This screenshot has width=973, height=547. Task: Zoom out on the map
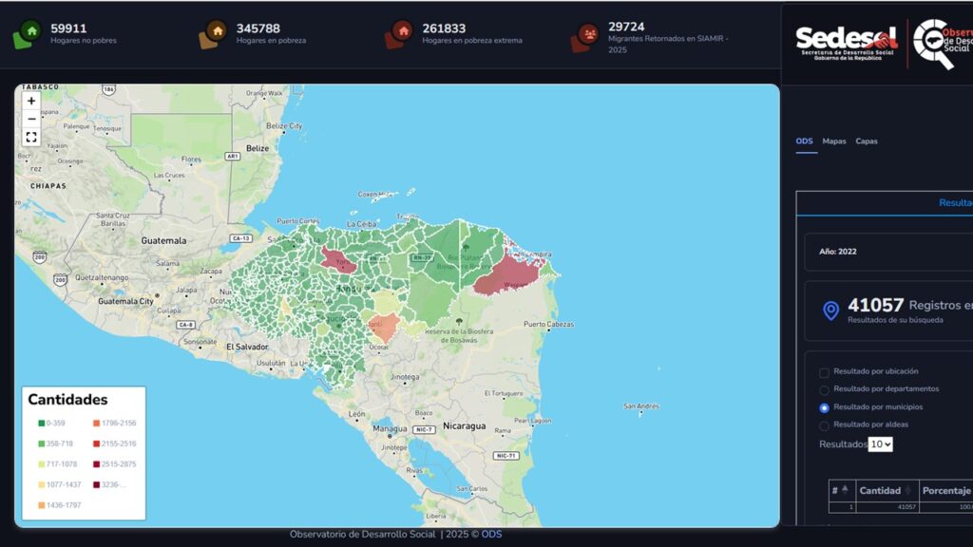[31, 119]
